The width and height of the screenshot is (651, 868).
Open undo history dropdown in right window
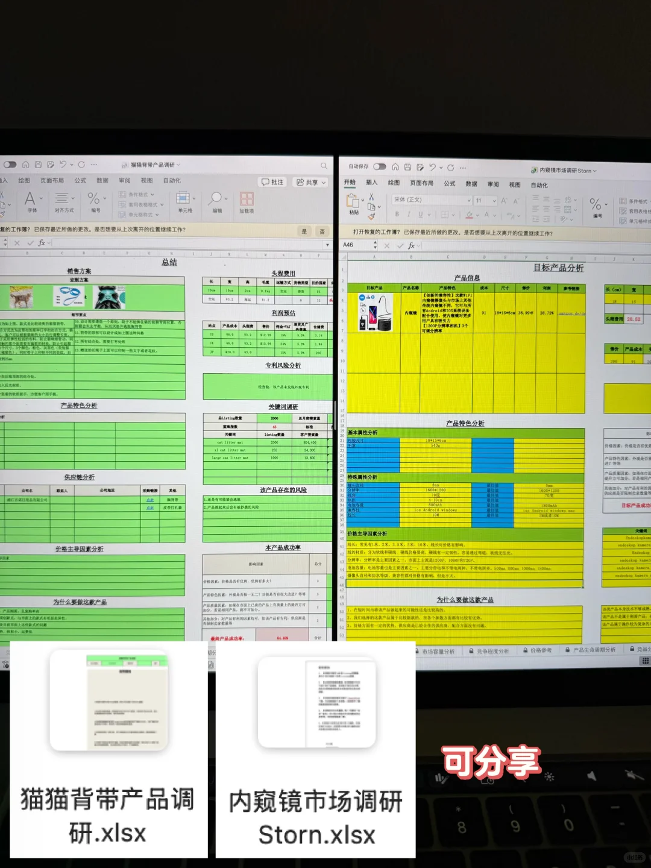click(x=441, y=168)
